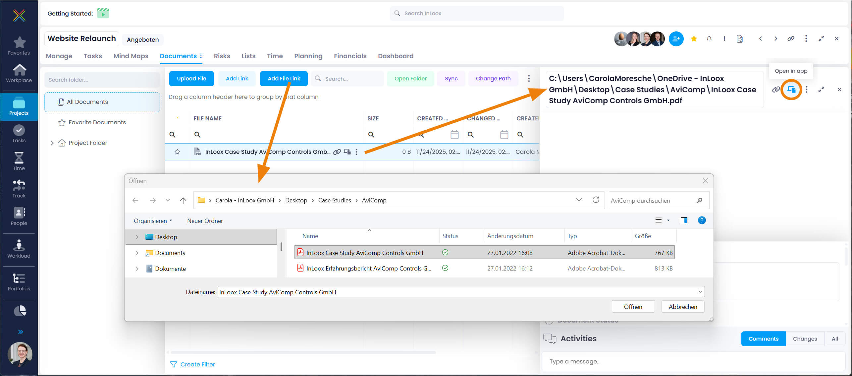Open Portfolios section in sidebar

19,282
